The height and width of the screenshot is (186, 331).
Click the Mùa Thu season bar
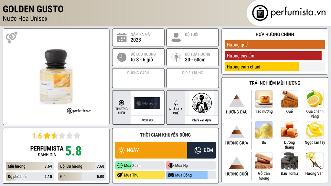(140, 175)
